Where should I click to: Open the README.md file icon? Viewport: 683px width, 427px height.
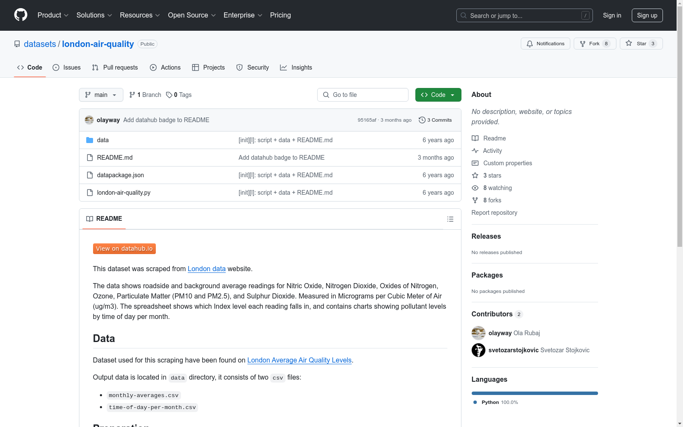[90, 158]
